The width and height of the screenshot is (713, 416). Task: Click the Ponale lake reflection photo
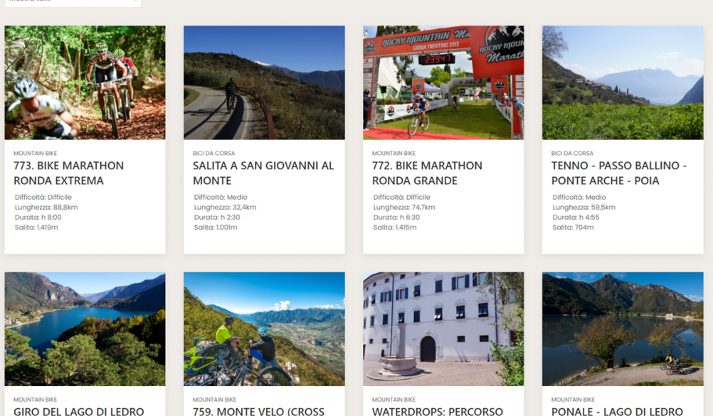click(x=623, y=329)
